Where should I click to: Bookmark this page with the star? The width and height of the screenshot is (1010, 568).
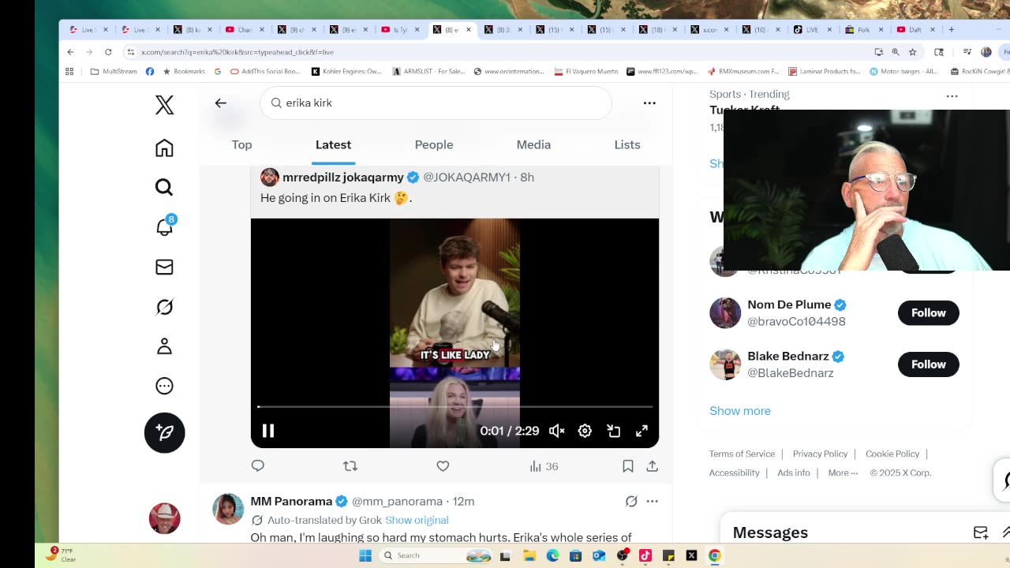[913, 52]
